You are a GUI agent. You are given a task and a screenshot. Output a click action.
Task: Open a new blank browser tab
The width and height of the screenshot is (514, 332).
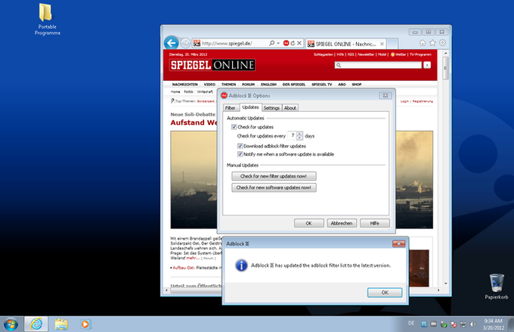[393, 44]
